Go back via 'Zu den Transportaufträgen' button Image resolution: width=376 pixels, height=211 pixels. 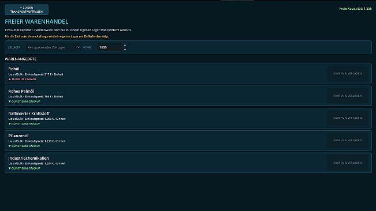point(27,10)
